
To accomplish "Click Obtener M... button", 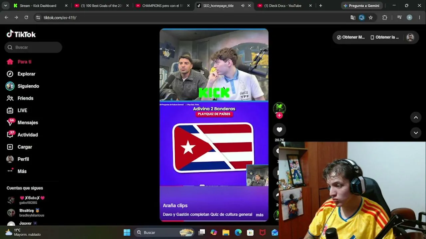I will (351, 37).
